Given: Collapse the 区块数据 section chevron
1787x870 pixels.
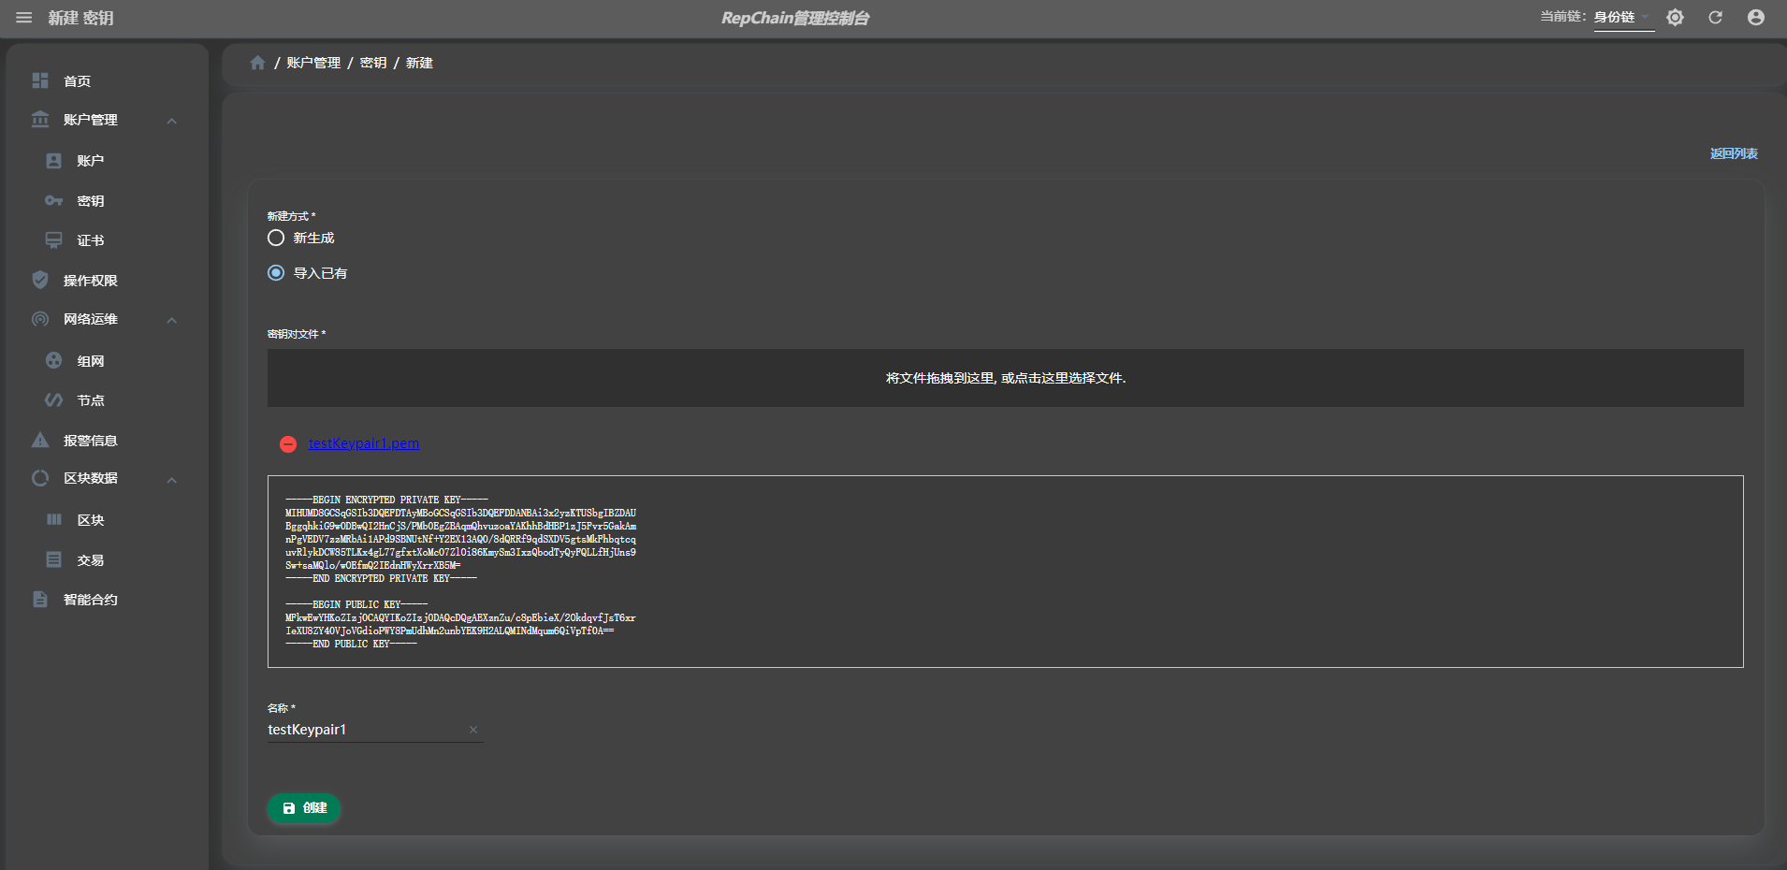Looking at the screenshot, I should pos(172,480).
